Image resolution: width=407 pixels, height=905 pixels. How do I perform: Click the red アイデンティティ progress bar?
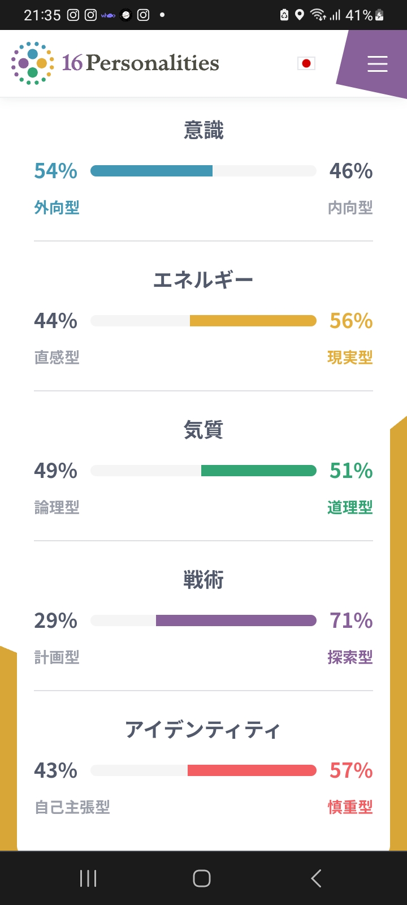click(x=252, y=770)
